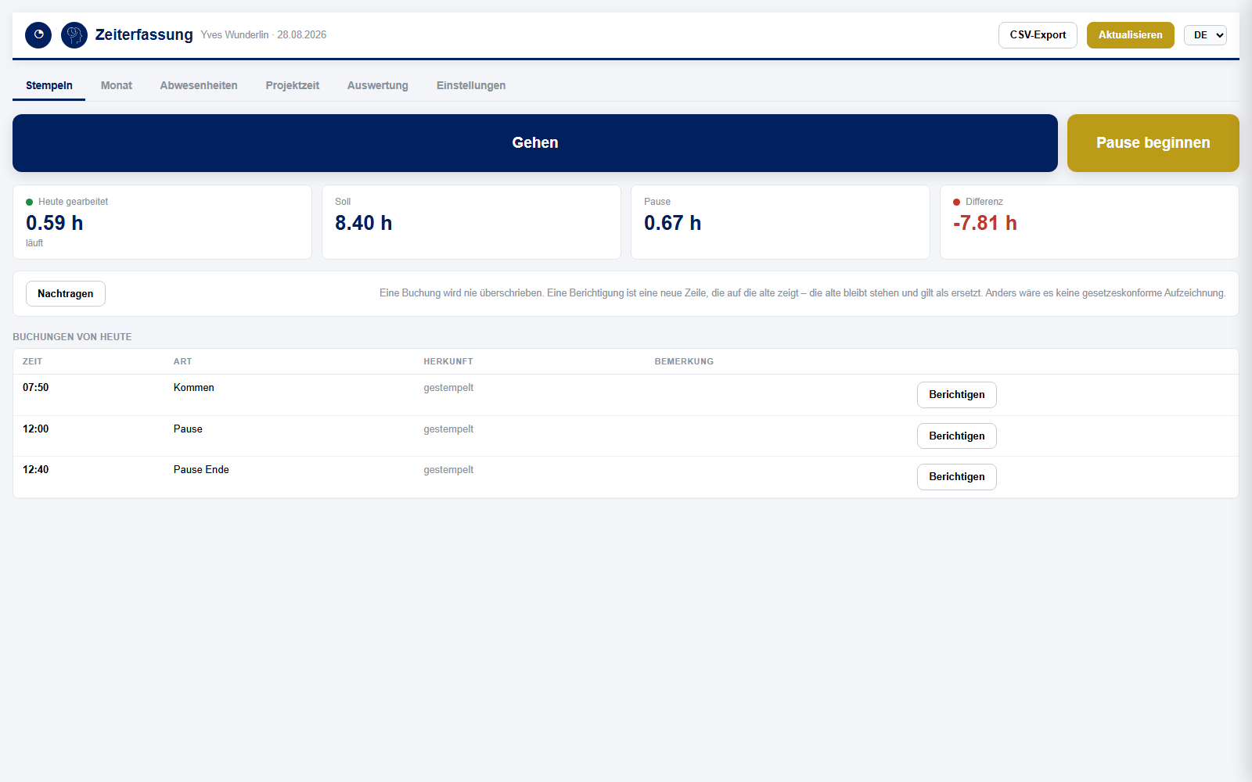
Task: Click the Nachtragen button
Action: click(x=66, y=294)
